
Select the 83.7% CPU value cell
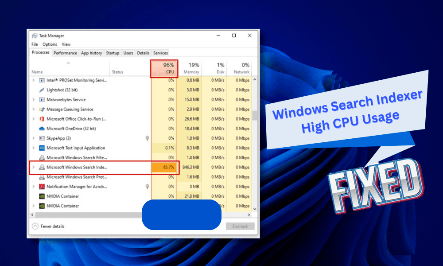coord(164,167)
